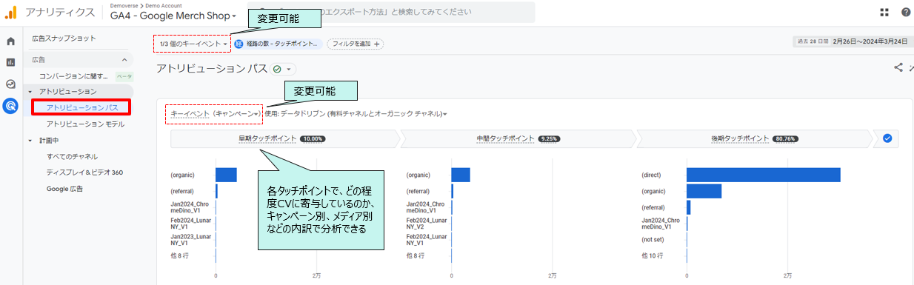Click the (direct) bar in late touchpoint chart
Image resolution: width=914 pixels, height=285 pixels.
point(763,175)
